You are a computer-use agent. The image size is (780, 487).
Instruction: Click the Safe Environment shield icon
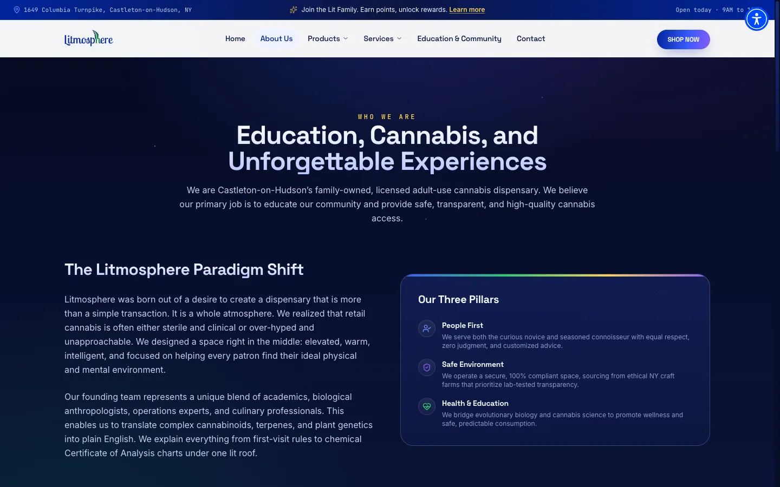[x=427, y=367]
